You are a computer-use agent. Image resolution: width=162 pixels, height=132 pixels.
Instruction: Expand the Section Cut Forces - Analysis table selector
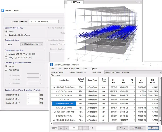(x=133, y=72)
